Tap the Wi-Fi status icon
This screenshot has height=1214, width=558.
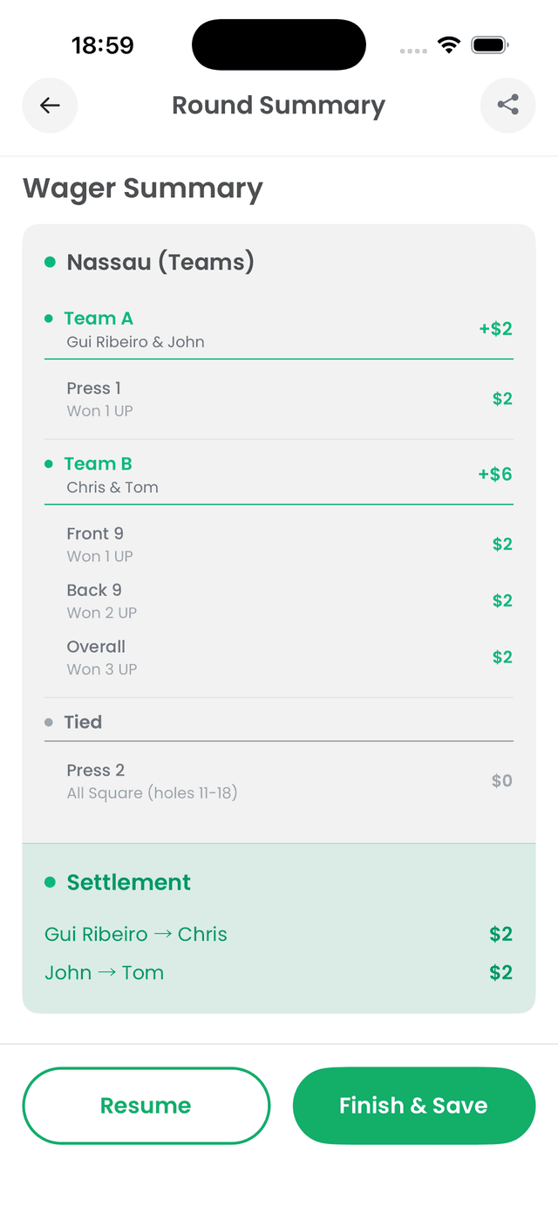[x=449, y=44]
